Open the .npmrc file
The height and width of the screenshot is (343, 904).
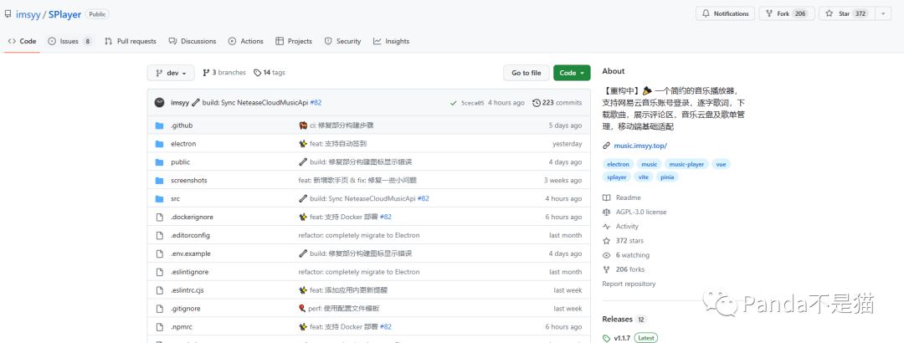click(181, 327)
